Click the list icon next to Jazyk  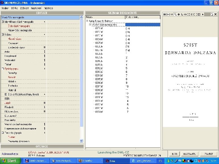pos(44,103)
